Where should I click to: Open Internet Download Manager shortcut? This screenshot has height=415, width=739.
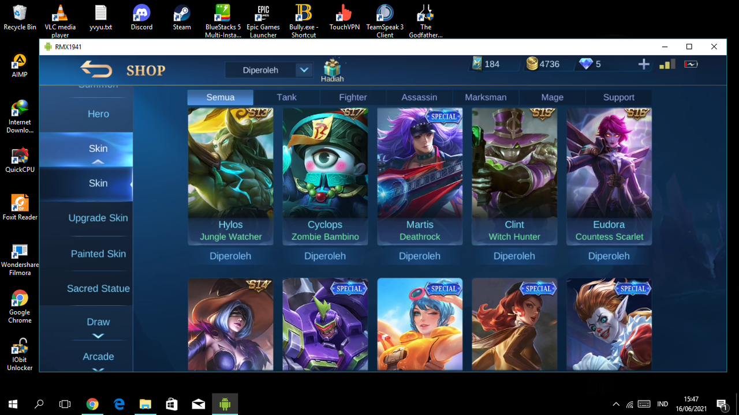coord(20,116)
